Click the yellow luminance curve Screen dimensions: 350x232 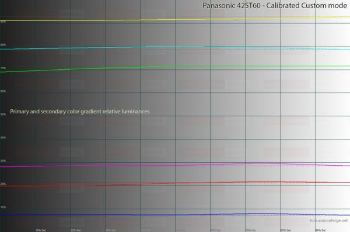coord(175,19)
